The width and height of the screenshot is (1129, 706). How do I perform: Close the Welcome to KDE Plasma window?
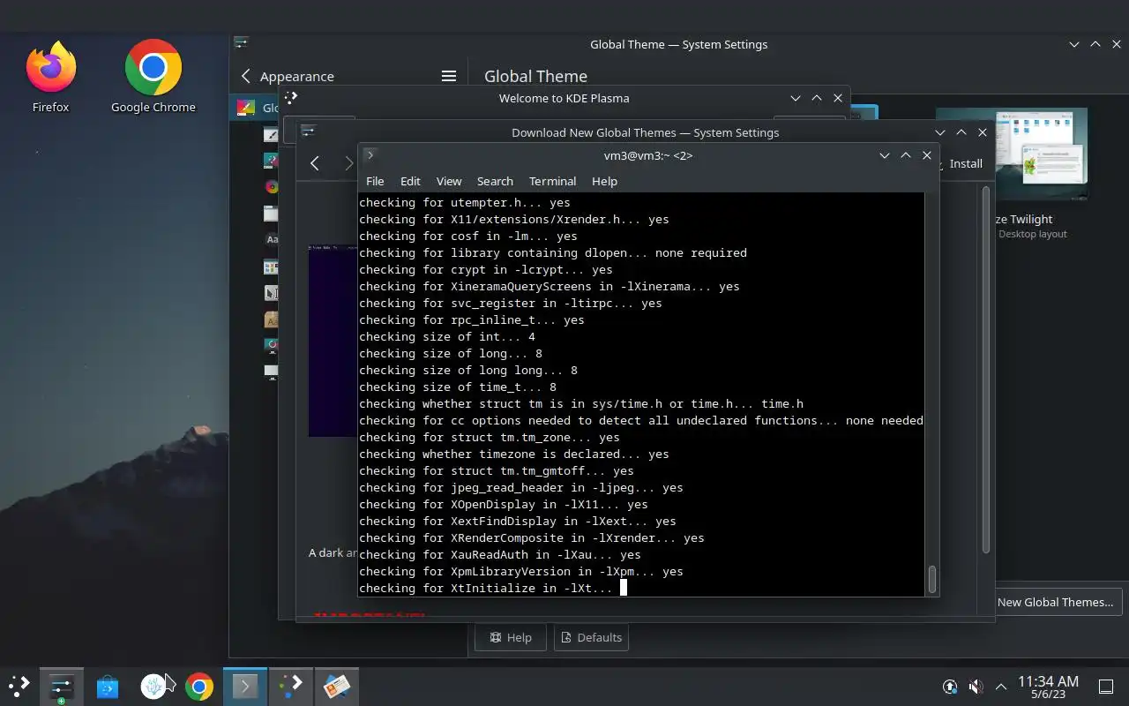pyautogui.click(x=838, y=98)
